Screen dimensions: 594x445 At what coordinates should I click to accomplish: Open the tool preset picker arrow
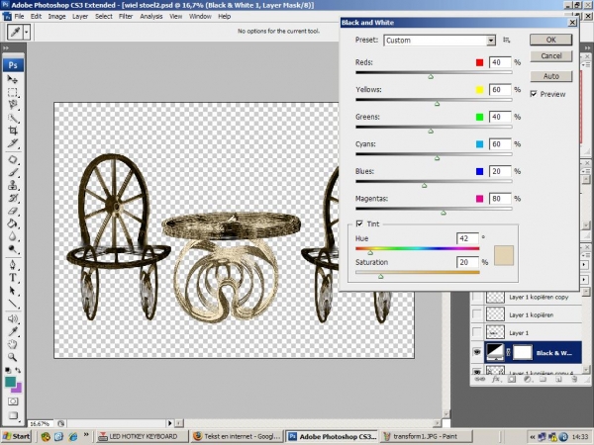click(x=26, y=32)
